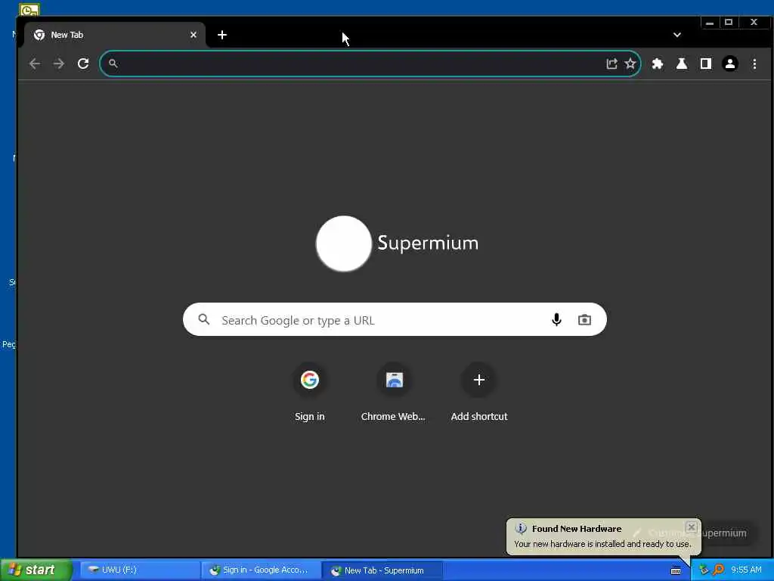
Task: Click the Add shortcut plus tile
Action: click(x=478, y=393)
